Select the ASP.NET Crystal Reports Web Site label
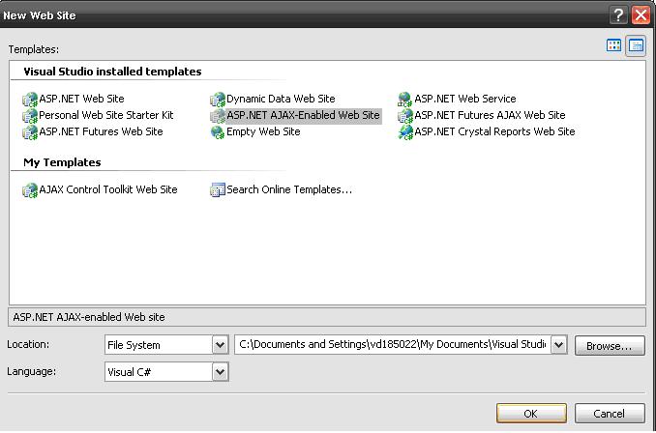656x433 pixels. tap(494, 131)
